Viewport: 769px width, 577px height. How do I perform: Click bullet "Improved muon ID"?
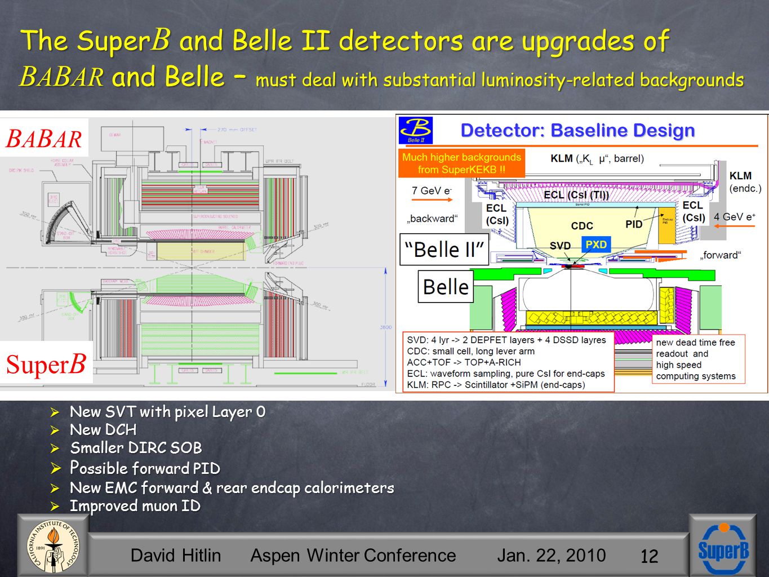pos(135,506)
